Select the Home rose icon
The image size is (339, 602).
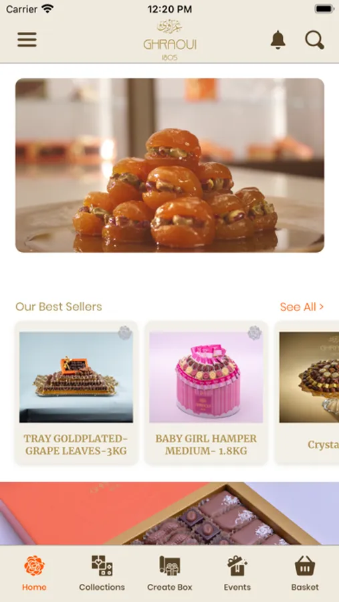tap(34, 565)
